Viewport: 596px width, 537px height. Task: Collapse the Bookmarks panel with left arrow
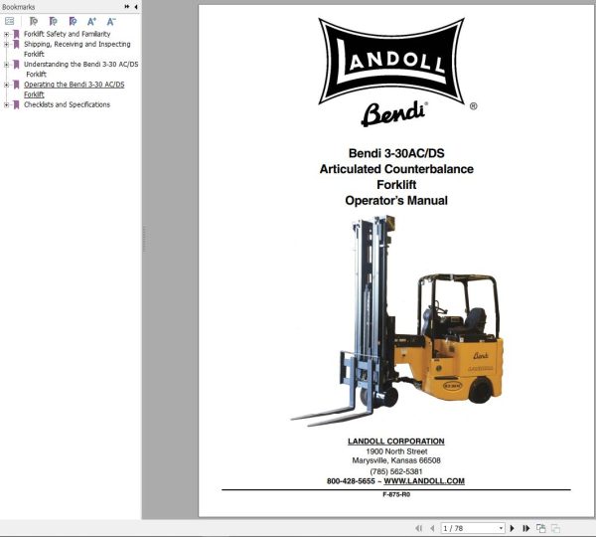pyautogui.click(x=136, y=7)
